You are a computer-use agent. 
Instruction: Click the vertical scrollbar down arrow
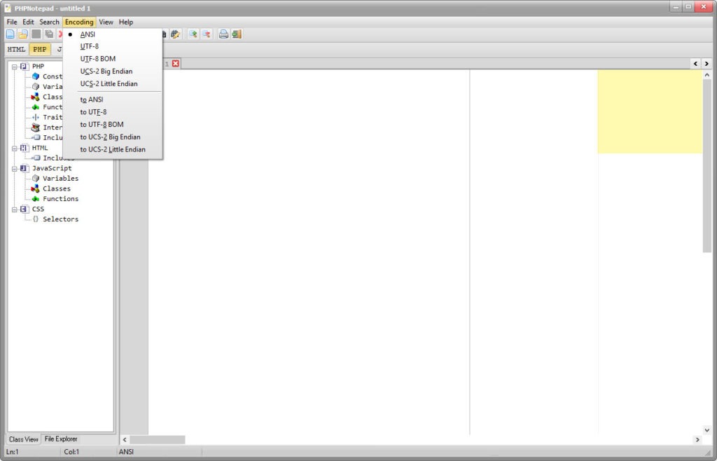[707, 430]
